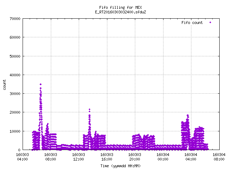Click the y-axis value 50000

pyautogui.click(x=15, y=56)
